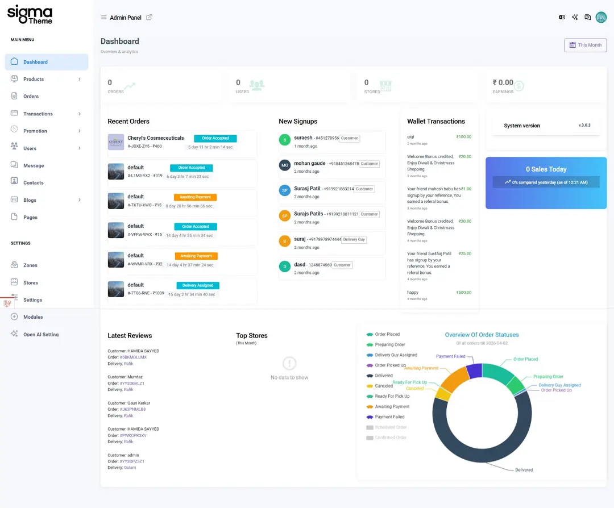
Task: Toggle Scheduled Order legend entry
Action: pyautogui.click(x=387, y=427)
